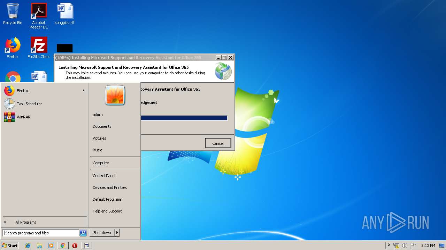Switch to the installer taskbar button
The width and height of the screenshot is (446, 250).
87,245
